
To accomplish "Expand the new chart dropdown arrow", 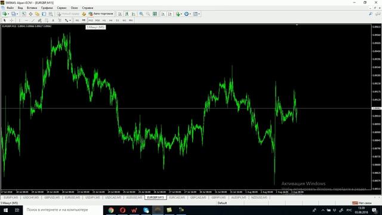I will (8, 14).
